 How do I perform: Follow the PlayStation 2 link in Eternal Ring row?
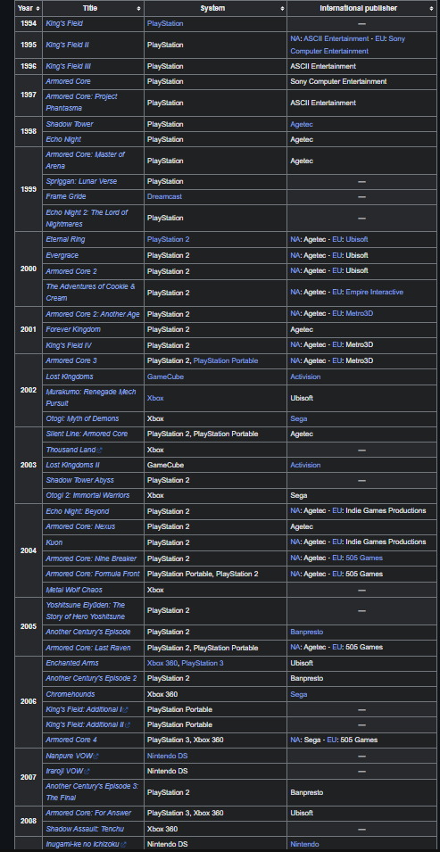point(168,240)
